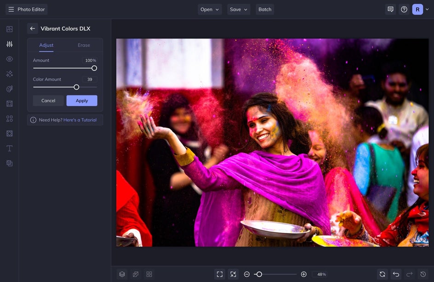Open the help question mark icon
This screenshot has width=434, height=282.
coord(404,9)
